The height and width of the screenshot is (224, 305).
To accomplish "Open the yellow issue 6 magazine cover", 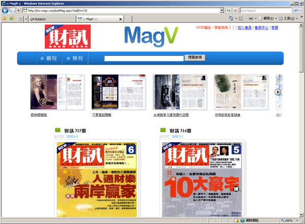I will pos(97,180).
